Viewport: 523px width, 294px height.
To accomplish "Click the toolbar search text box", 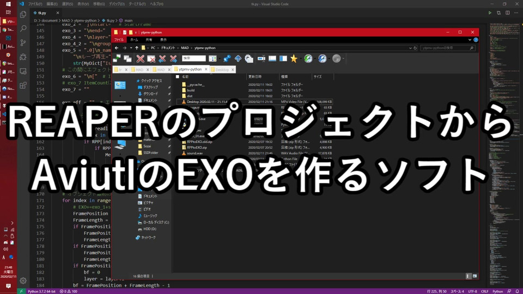I will tap(194, 58).
